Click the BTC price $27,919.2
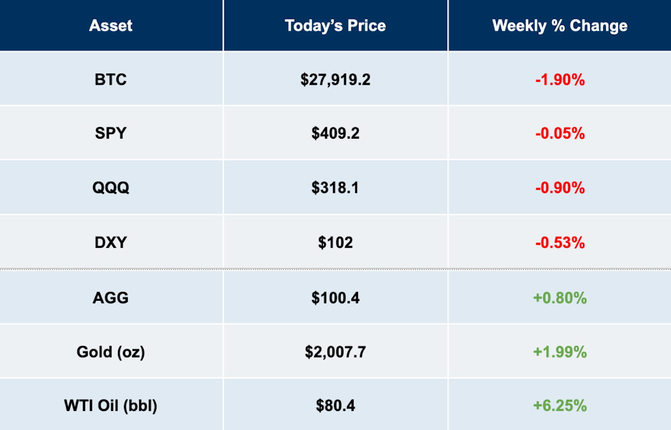This screenshot has width=671, height=430. (335, 79)
